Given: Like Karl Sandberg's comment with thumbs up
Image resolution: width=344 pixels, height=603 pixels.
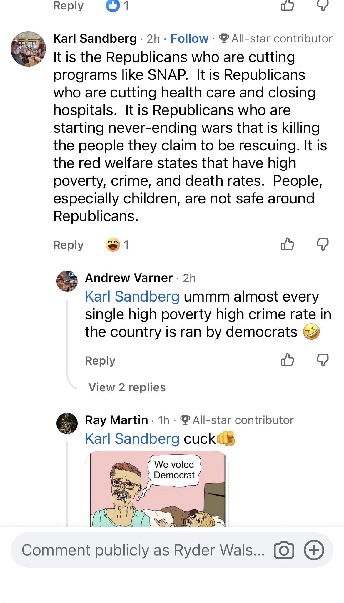Looking at the screenshot, I should (287, 244).
